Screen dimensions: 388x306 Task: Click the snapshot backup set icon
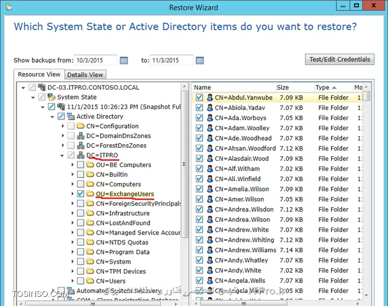[x=61, y=106]
